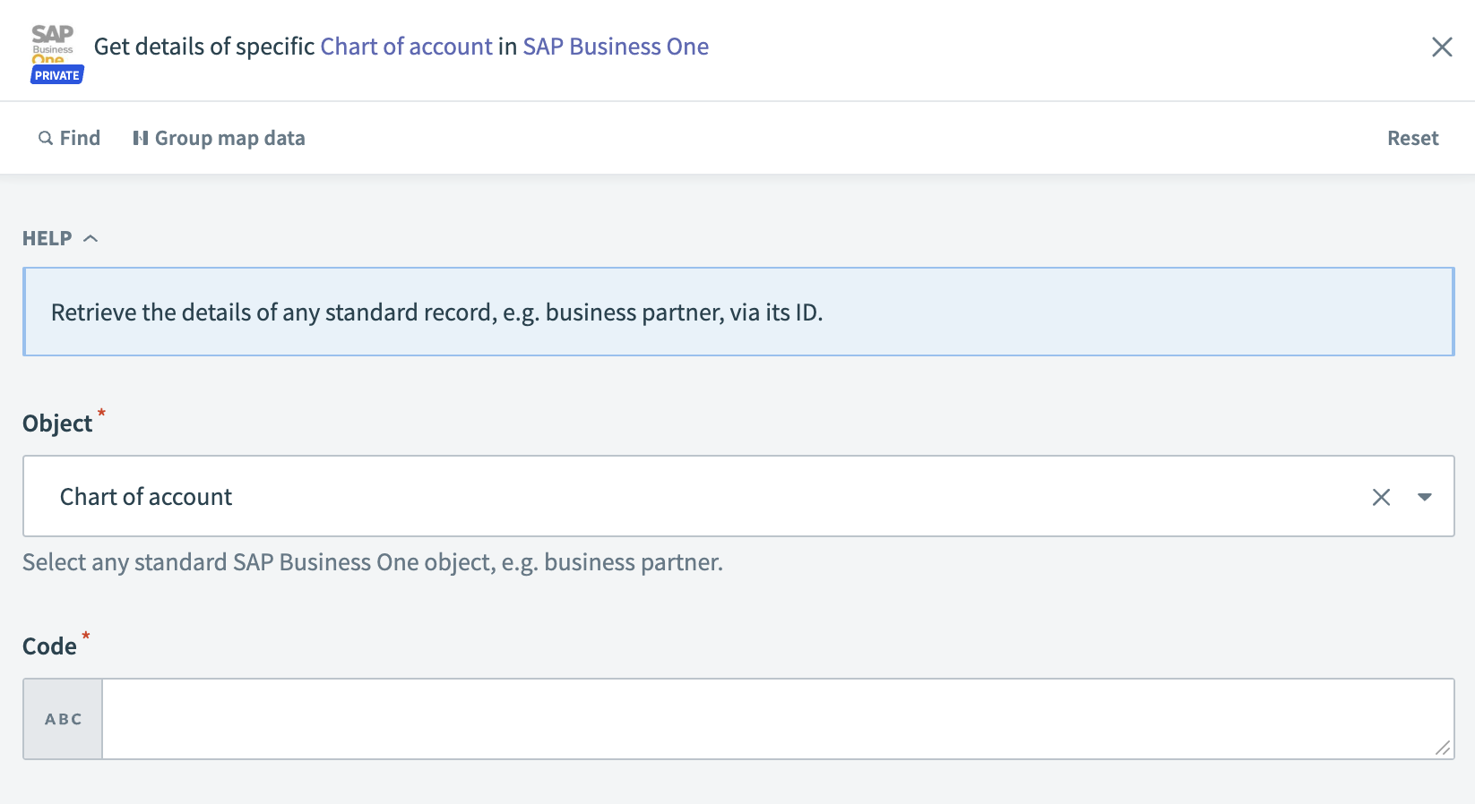The height and width of the screenshot is (804, 1475).
Task: Close the action configuration panel
Action: coord(1442,47)
